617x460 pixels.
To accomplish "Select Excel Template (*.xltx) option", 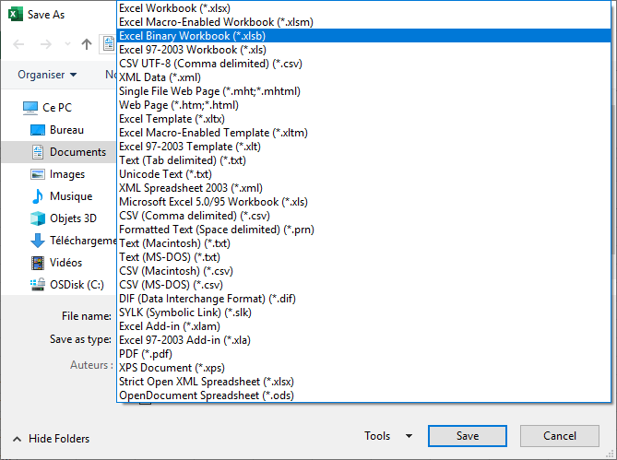I will pyautogui.click(x=363, y=119).
